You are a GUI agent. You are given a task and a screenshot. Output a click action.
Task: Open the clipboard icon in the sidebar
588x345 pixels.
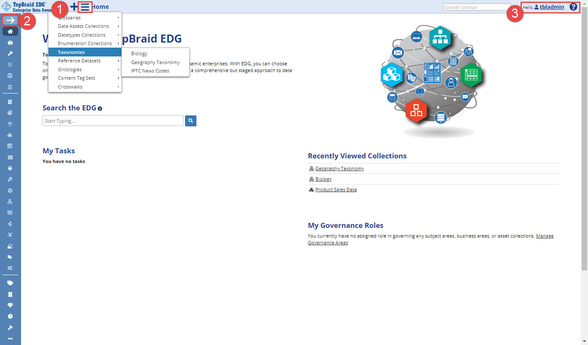click(x=10, y=87)
